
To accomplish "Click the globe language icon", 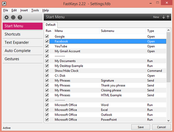I will [x=13, y=17].
